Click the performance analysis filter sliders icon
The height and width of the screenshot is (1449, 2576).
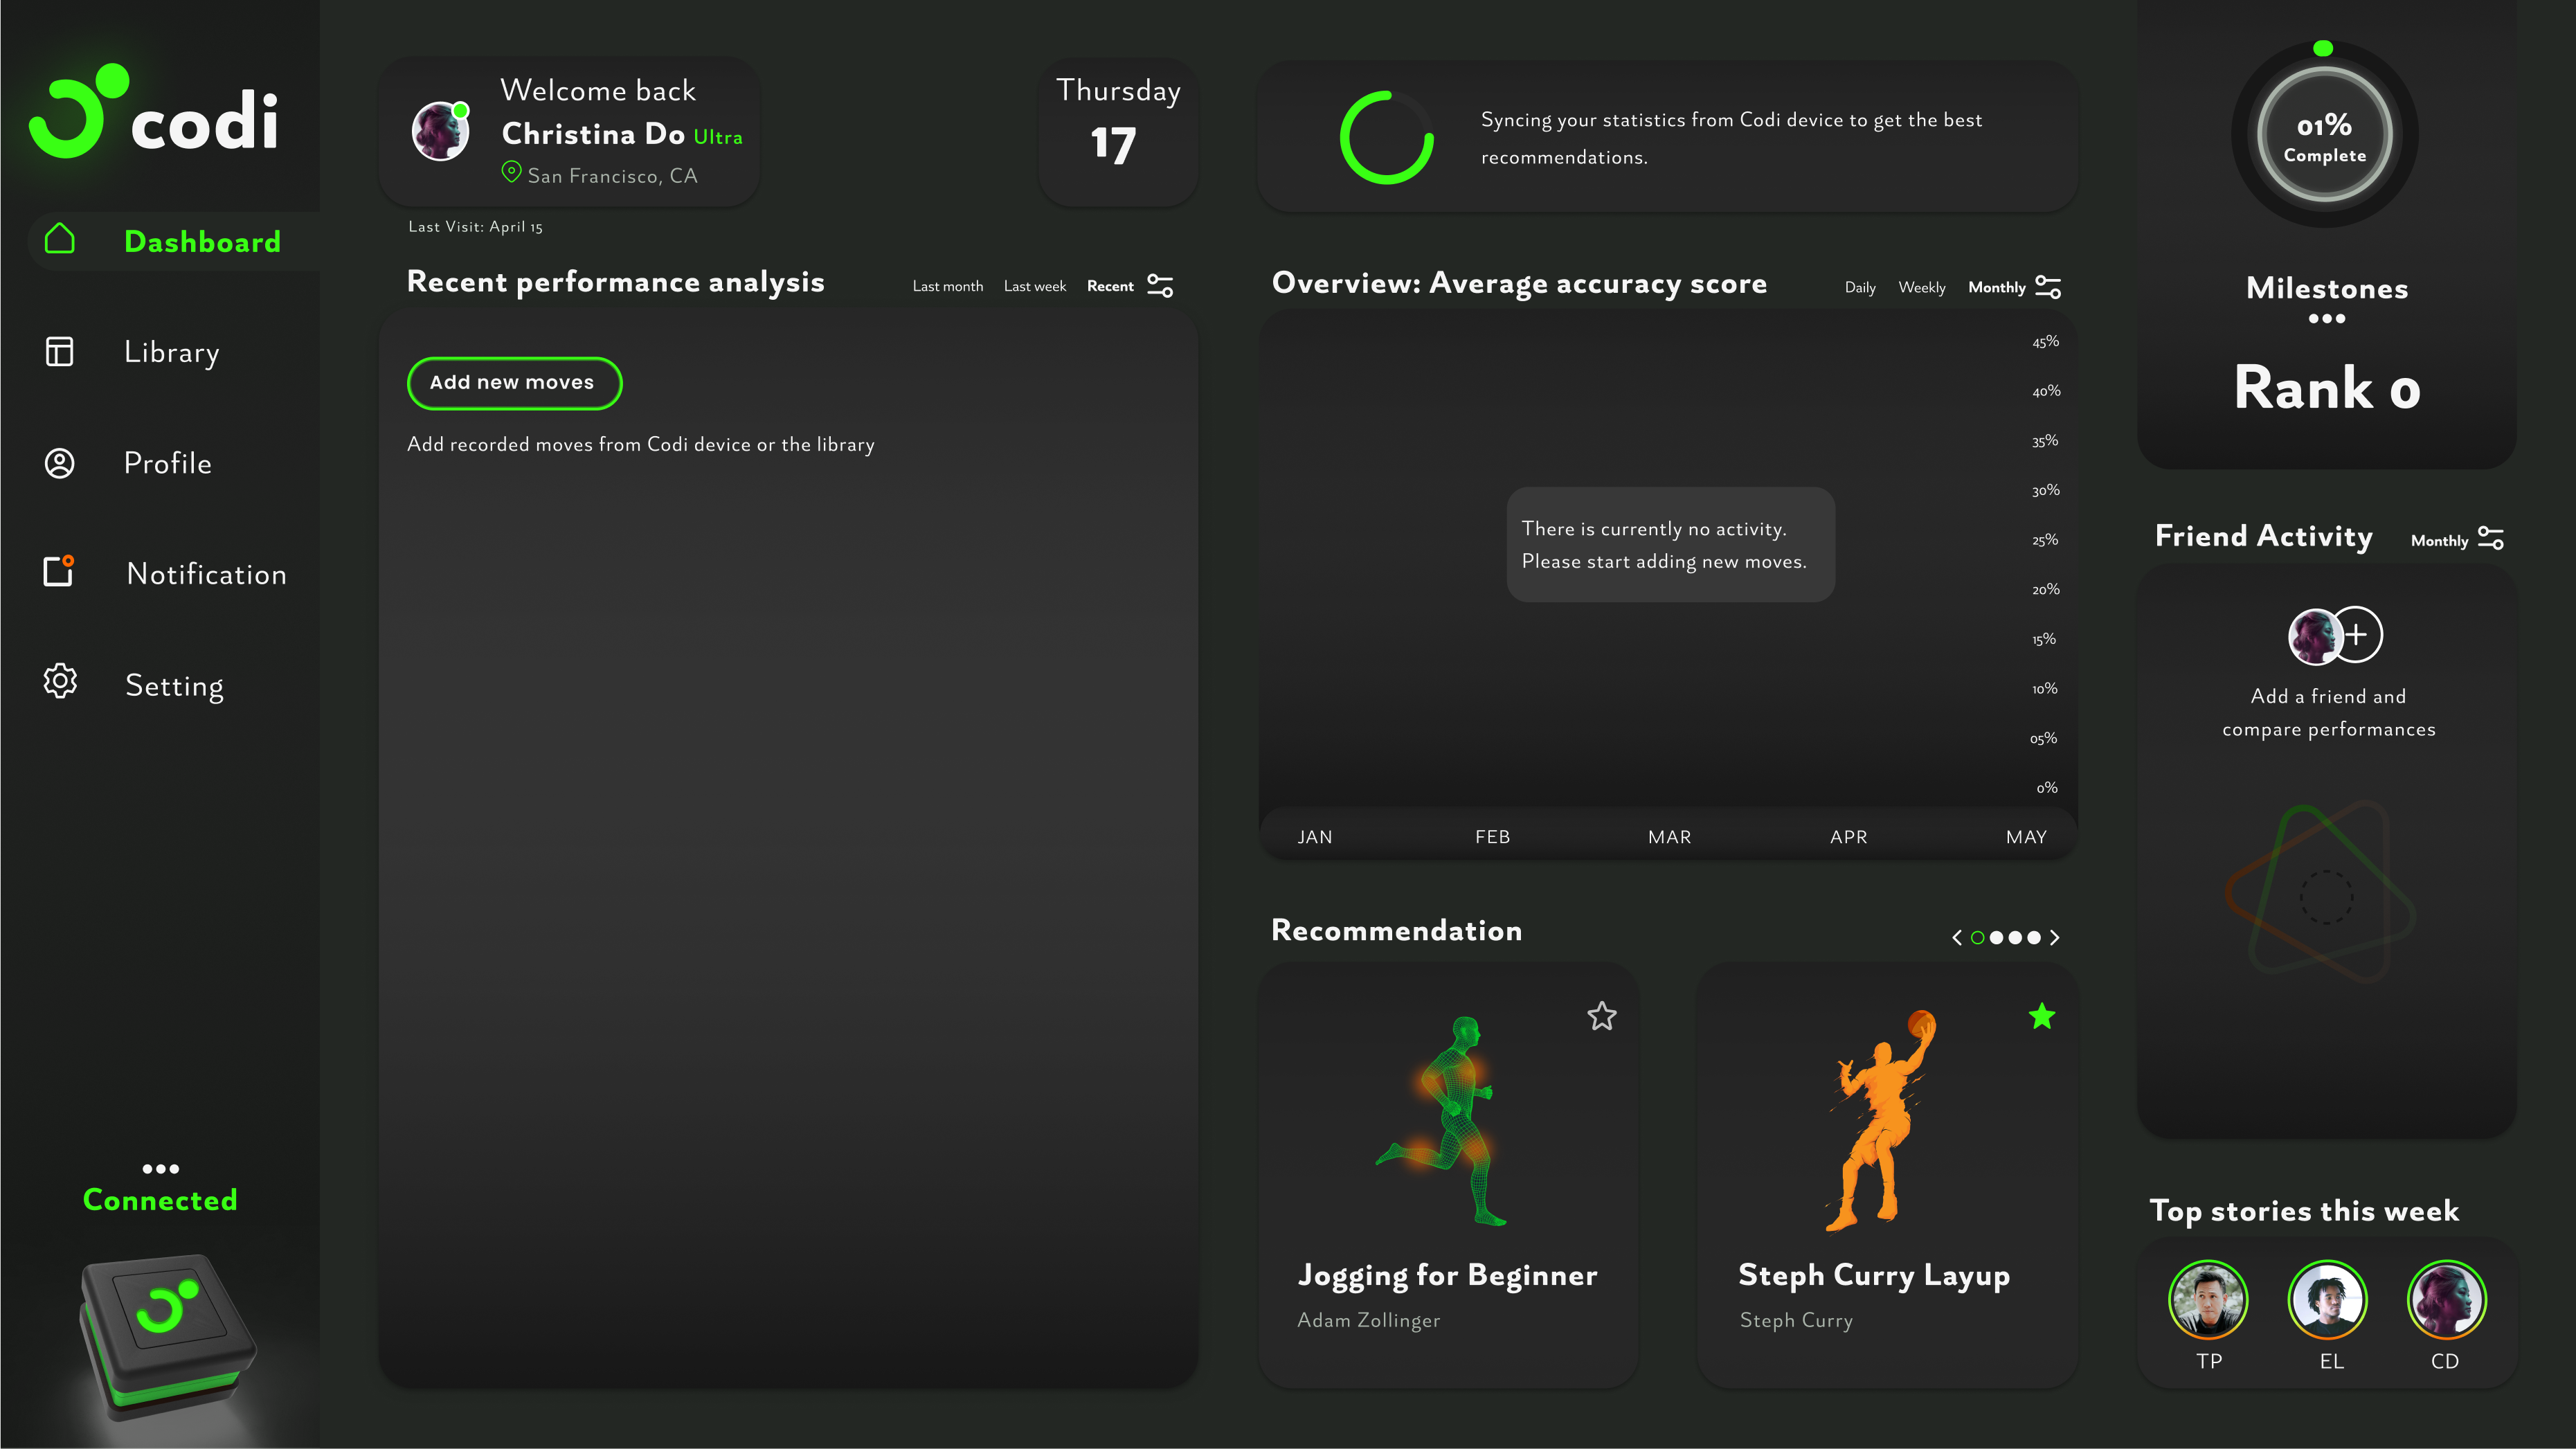(x=1160, y=286)
